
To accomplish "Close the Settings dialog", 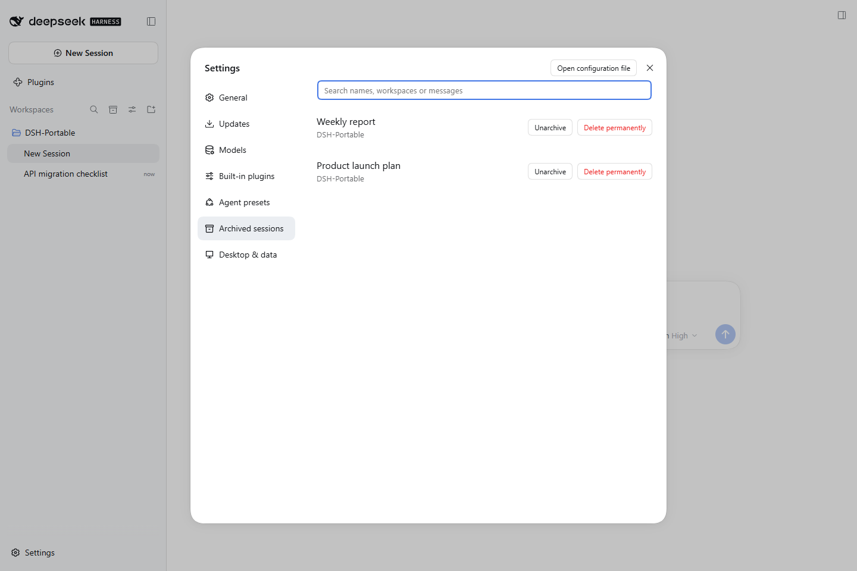I will [x=650, y=68].
